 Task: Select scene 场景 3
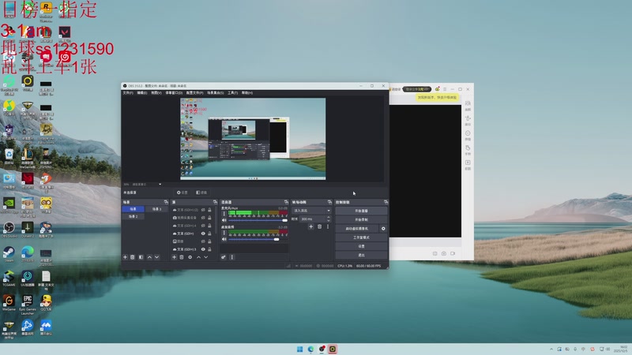point(156,209)
